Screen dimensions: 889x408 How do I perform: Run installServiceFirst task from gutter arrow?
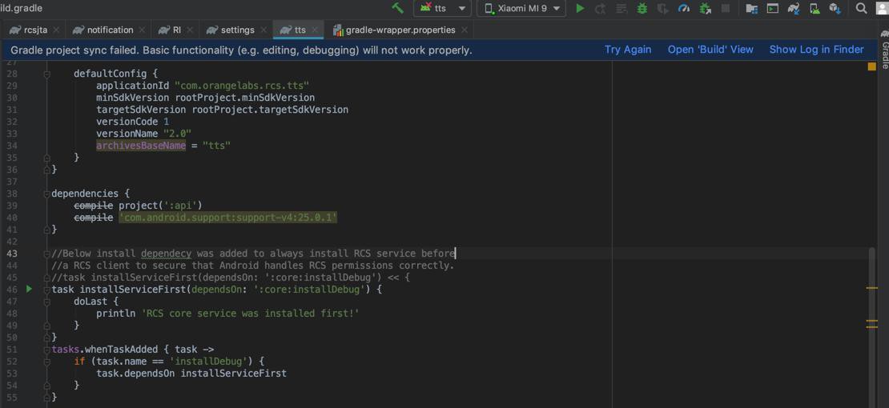29,289
